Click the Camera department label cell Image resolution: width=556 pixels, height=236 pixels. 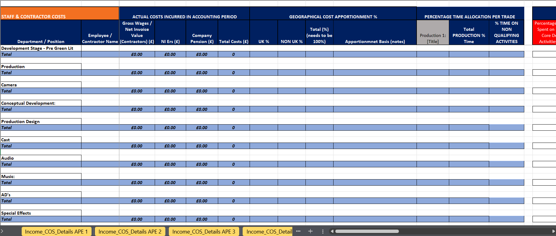41,85
